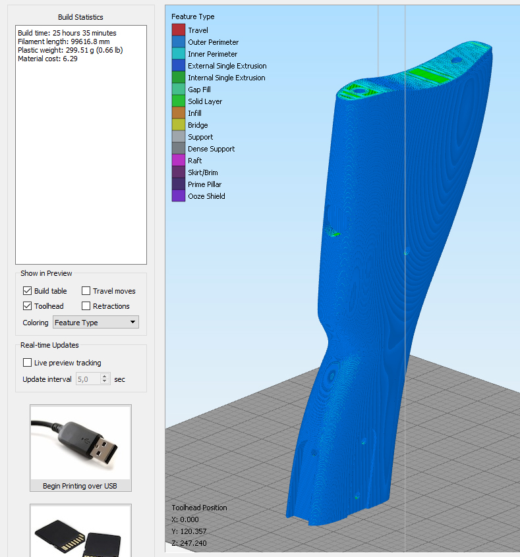Click the Bridge color swatch
Viewport: 520px width, 557px height.
tap(179, 124)
